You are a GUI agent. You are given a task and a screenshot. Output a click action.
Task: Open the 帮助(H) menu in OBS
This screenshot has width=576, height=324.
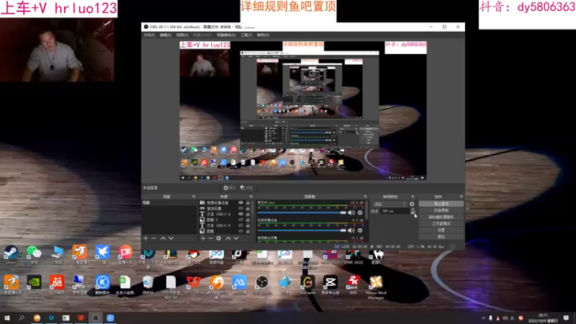[263, 35]
